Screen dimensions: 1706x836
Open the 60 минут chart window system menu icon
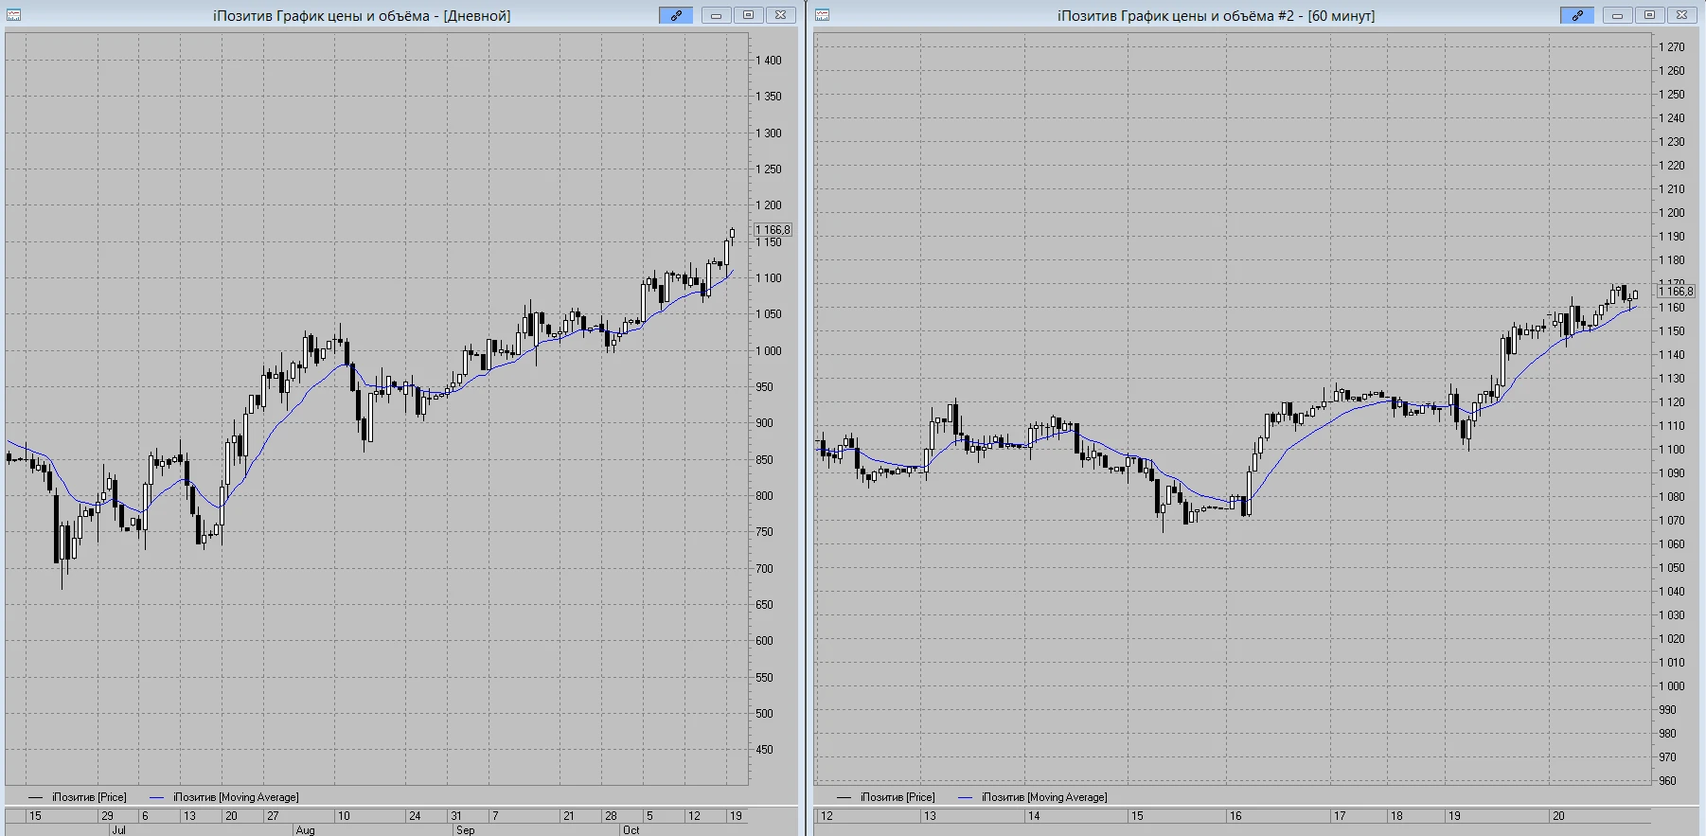tap(823, 15)
